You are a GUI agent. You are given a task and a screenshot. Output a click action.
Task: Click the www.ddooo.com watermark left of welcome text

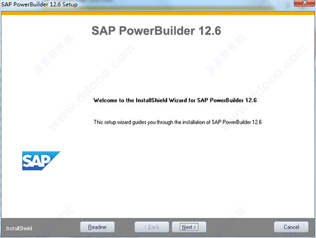click(x=92, y=87)
